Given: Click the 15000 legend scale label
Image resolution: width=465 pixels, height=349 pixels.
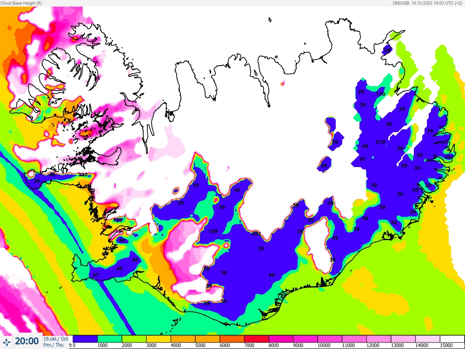Looking at the screenshot, I should 446,345.
